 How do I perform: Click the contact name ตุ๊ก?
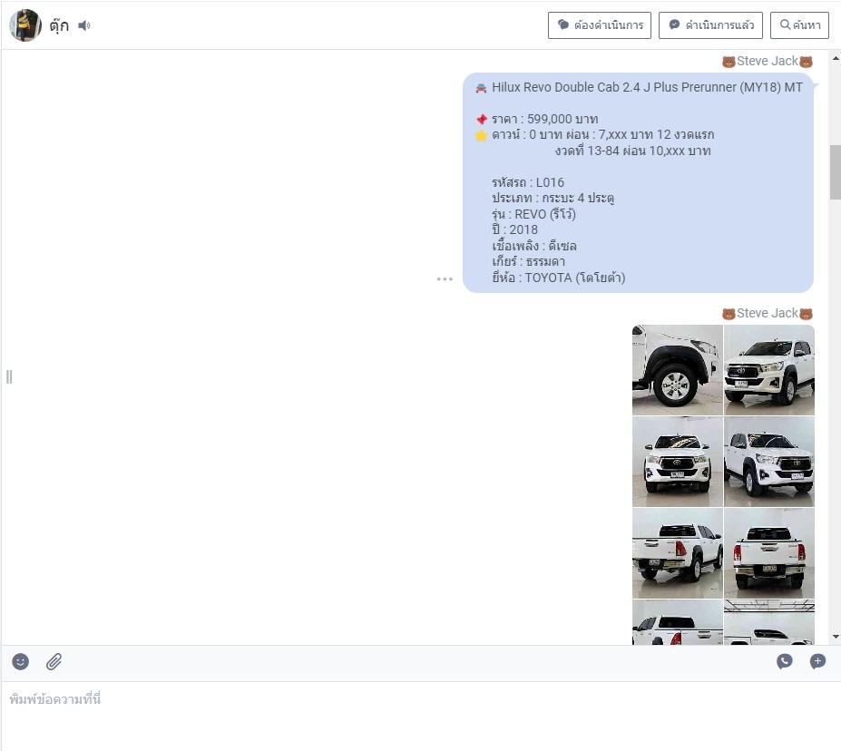click(x=59, y=25)
